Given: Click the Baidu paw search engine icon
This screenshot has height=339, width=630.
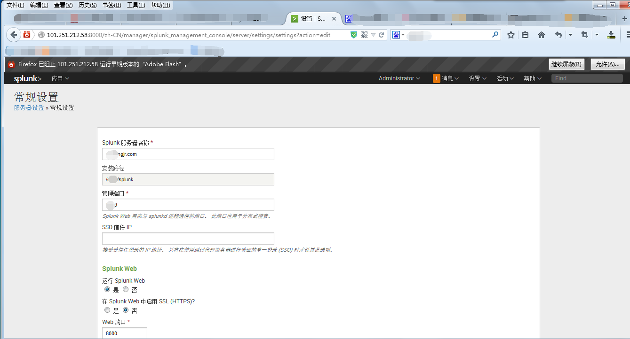Looking at the screenshot, I should [x=396, y=35].
